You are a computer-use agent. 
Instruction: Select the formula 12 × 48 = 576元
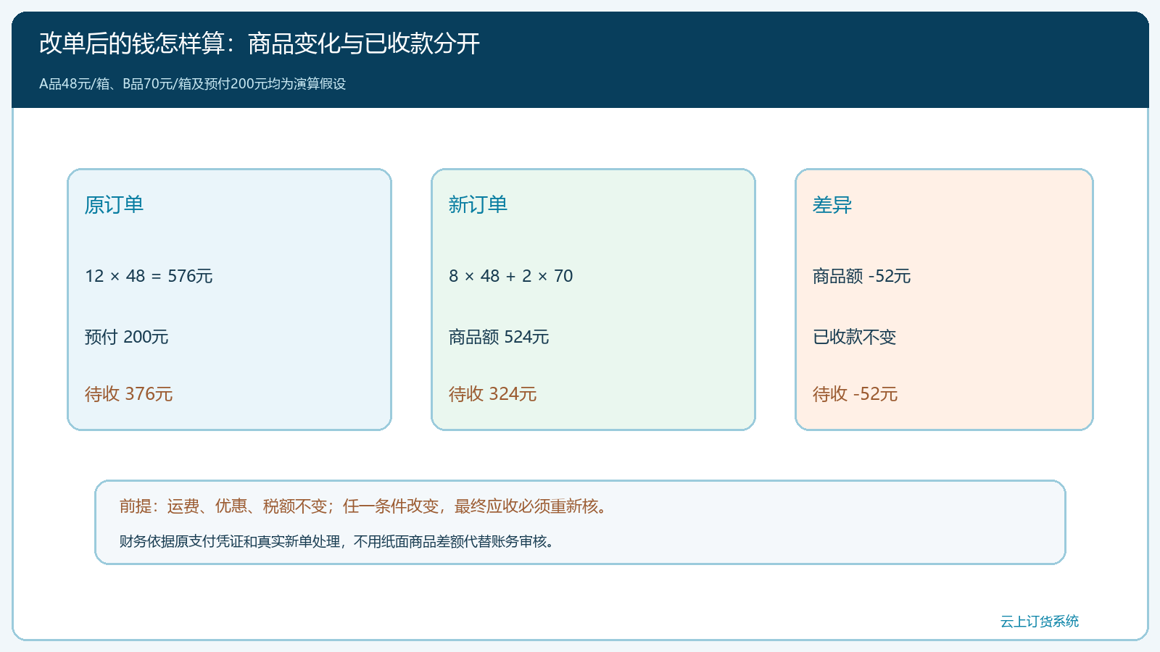click(149, 276)
